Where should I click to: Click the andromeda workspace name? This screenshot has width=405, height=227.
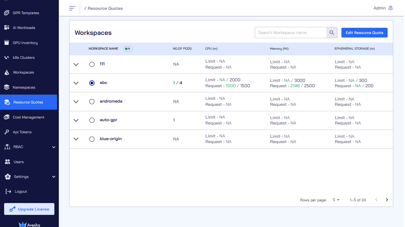click(111, 101)
